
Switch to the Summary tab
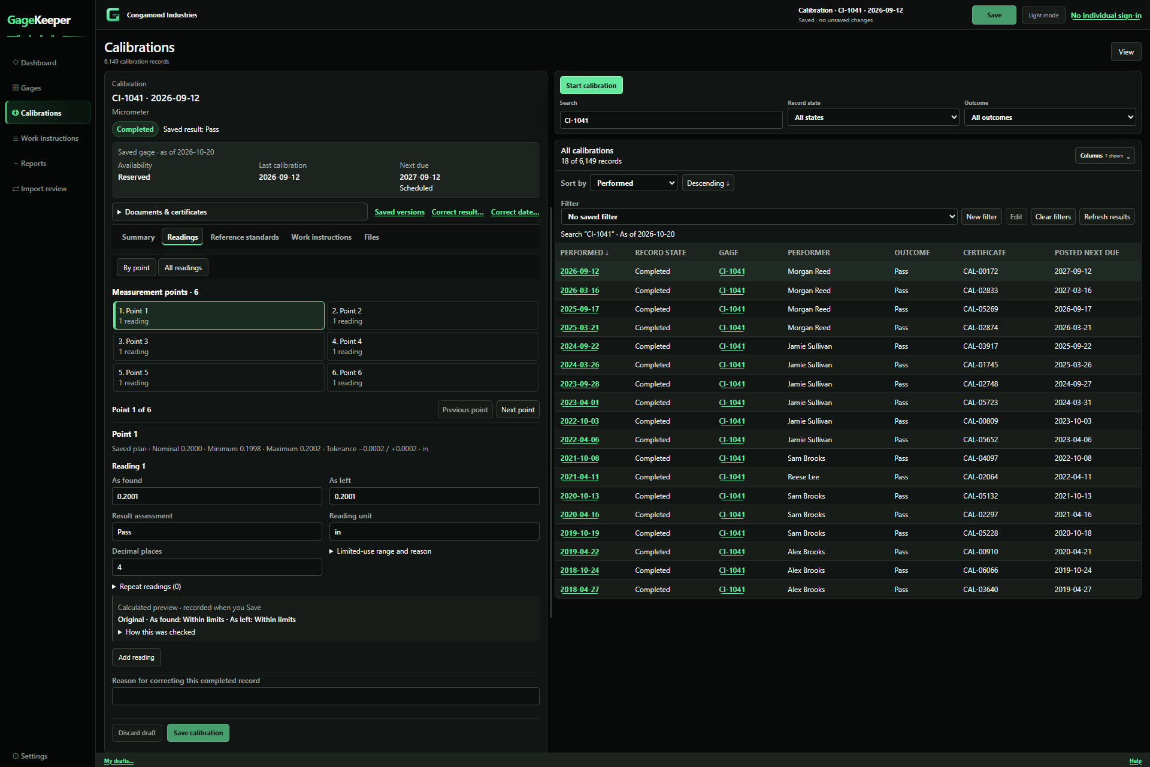(x=138, y=237)
